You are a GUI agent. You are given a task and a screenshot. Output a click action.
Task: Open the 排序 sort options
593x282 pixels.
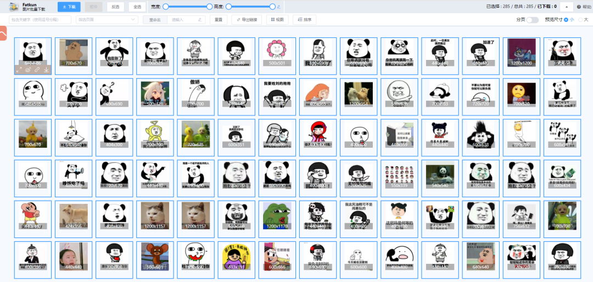pyautogui.click(x=305, y=19)
